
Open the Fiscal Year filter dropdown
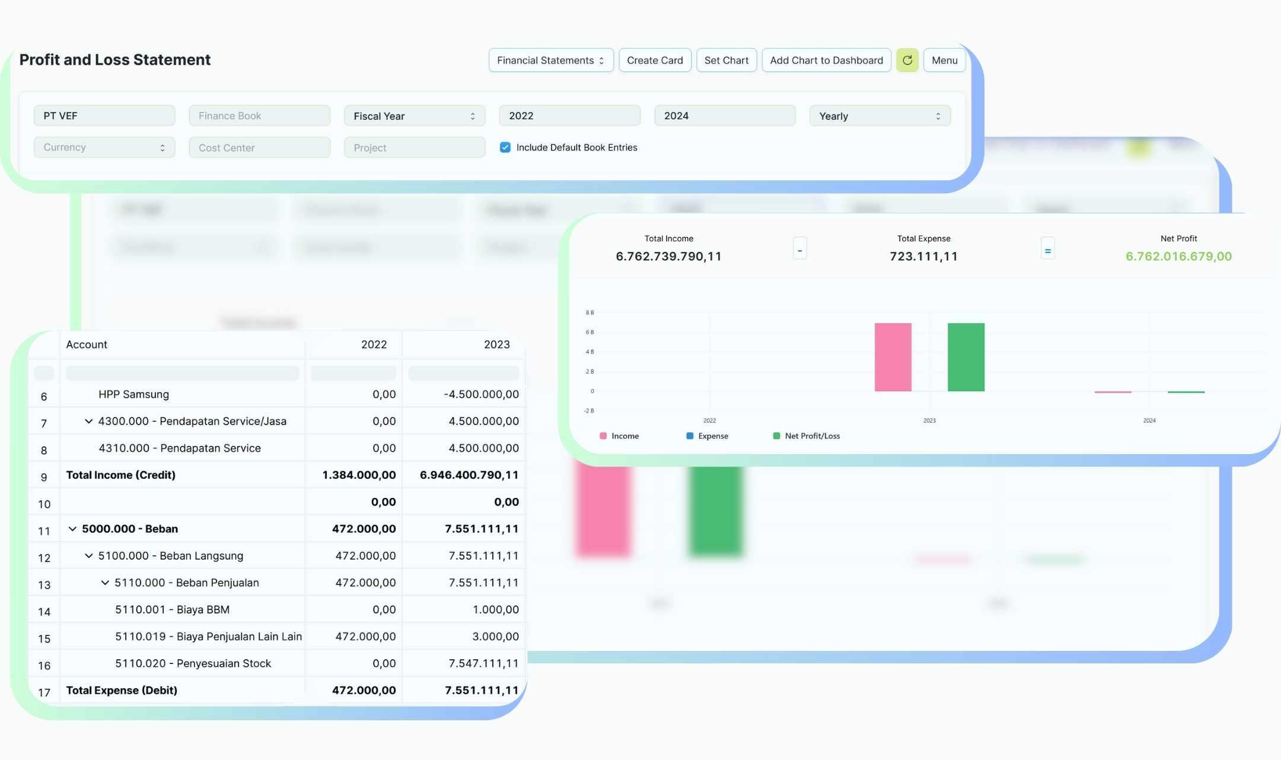414,116
